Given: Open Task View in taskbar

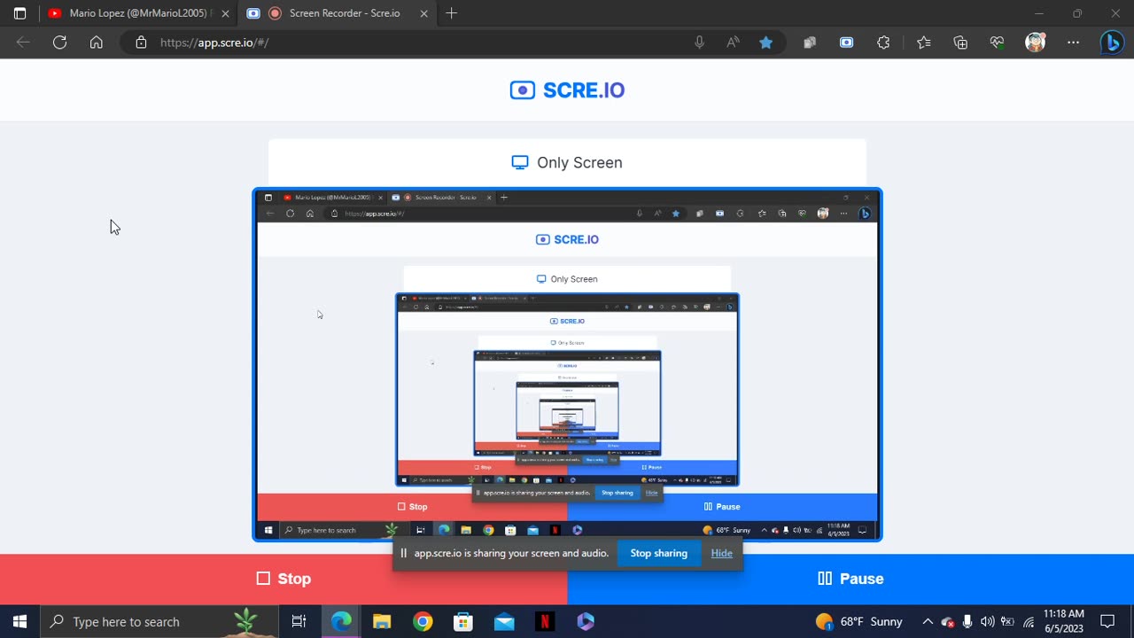Looking at the screenshot, I should point(299,621).
